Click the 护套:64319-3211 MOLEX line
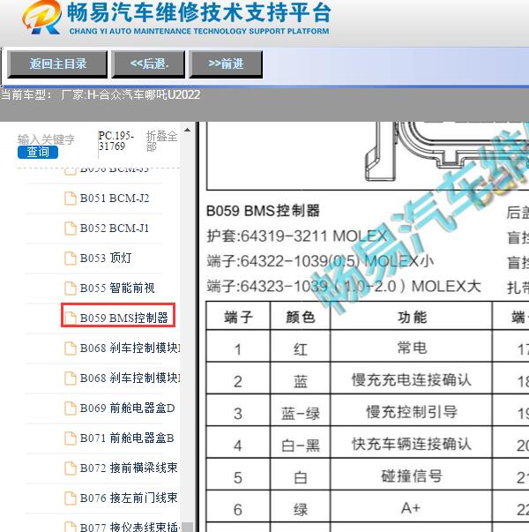Screen dimensions: 529x532 (x=297, y=236)
